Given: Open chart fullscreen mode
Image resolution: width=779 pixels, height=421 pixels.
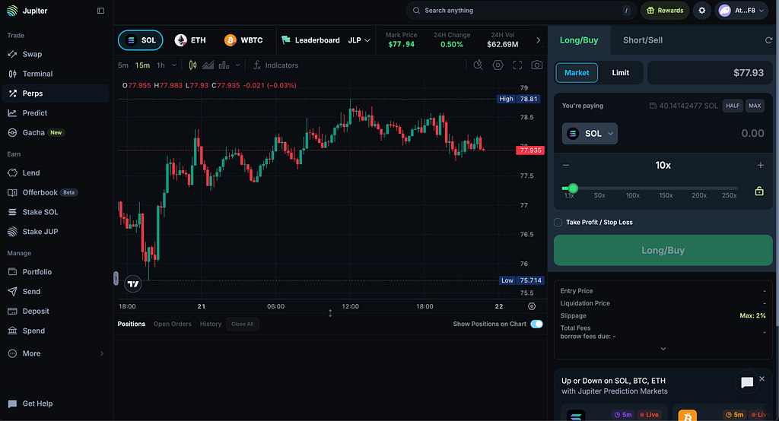Looking at the screenshot, I should click(x=517, y=65).
